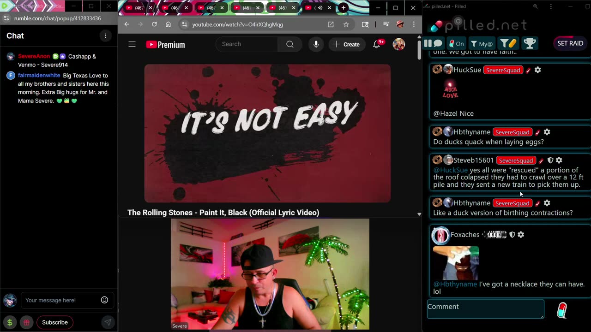
Task: Open the Pilled window three-dot menu
Action: (551, 6)
